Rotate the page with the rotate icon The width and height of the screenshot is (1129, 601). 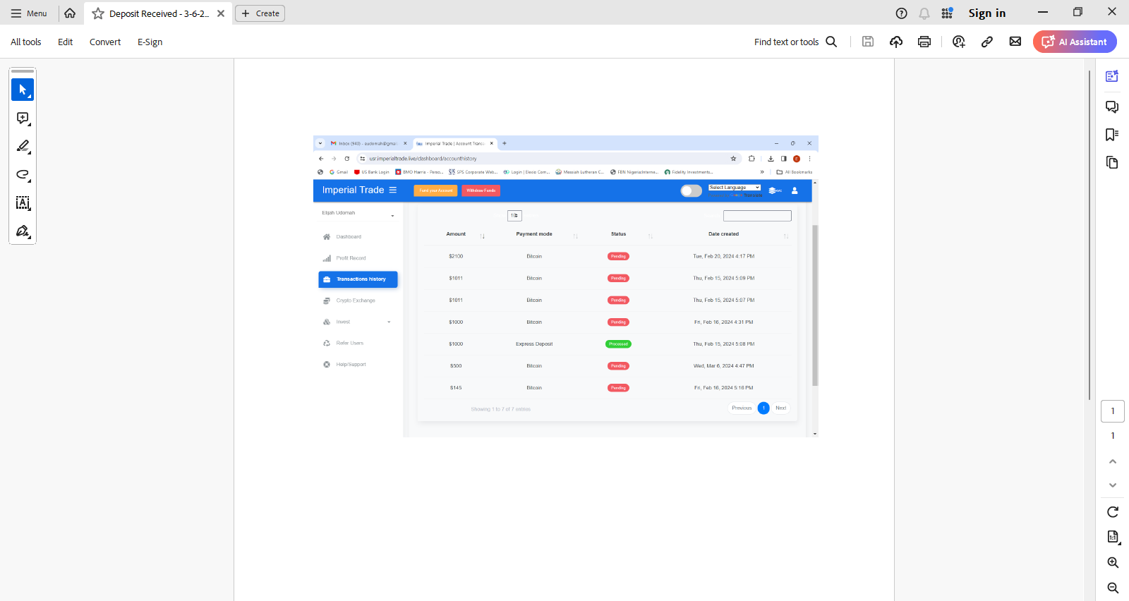(1113, 512)
